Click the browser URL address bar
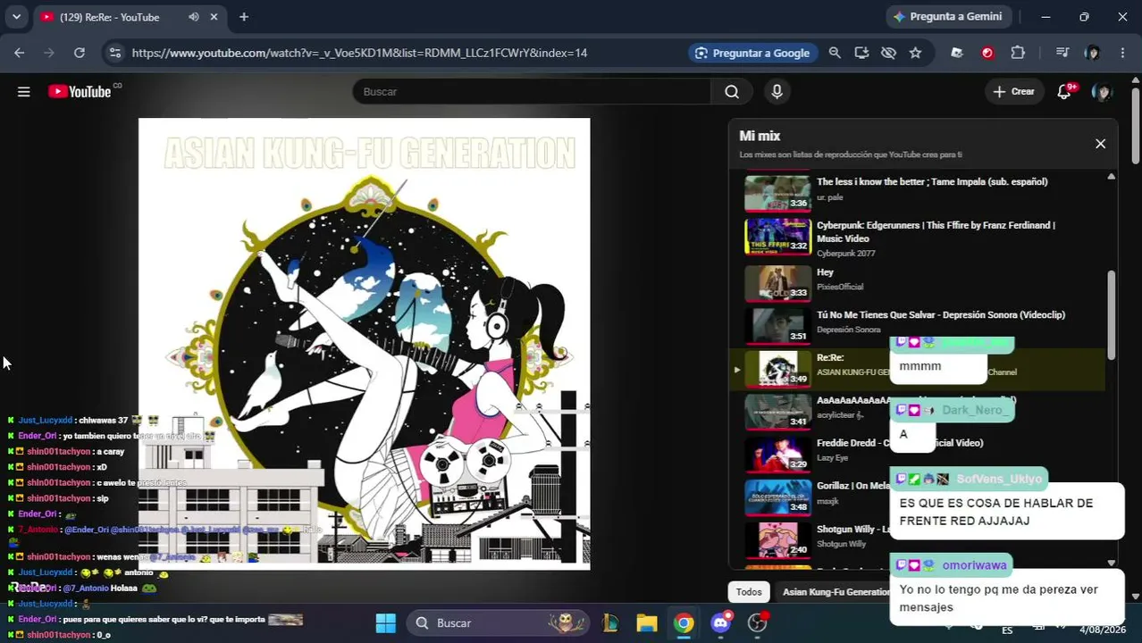Screen dimensions: 1142x643 [359, 53]
